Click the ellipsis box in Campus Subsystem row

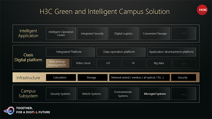tap(184, 94)
